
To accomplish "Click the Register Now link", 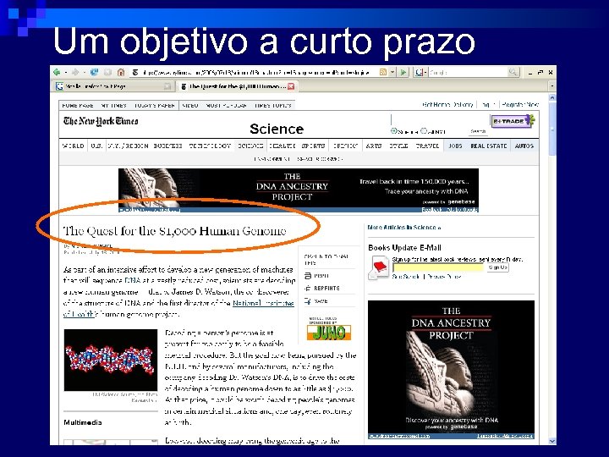I will click(x=520, y=105).
